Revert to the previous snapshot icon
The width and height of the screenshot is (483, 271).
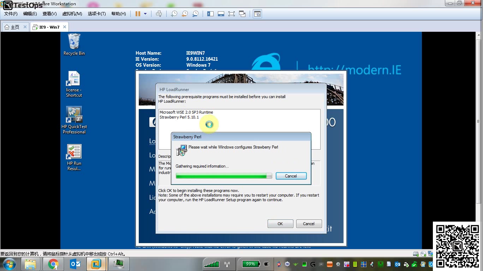pyautogui.click(x=185, y=14)
